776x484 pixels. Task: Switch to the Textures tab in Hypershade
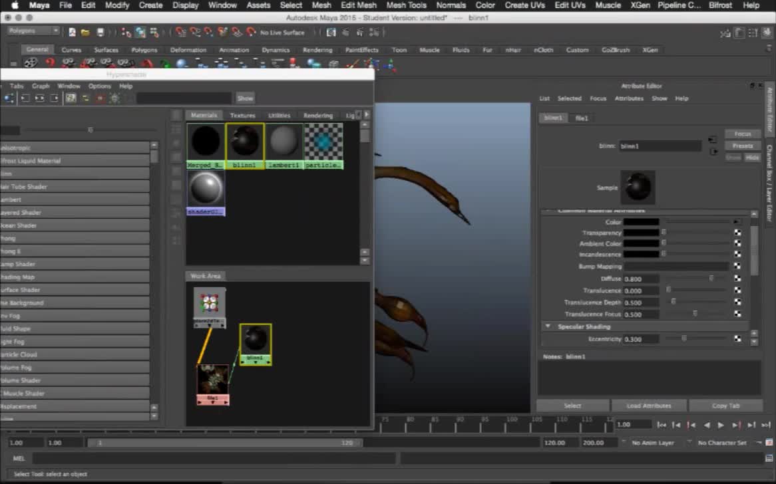tap(242, 115)
